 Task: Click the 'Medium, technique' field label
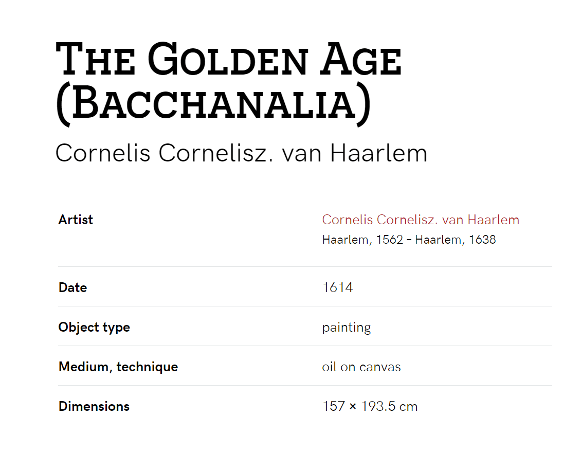(x=118, y=367)
